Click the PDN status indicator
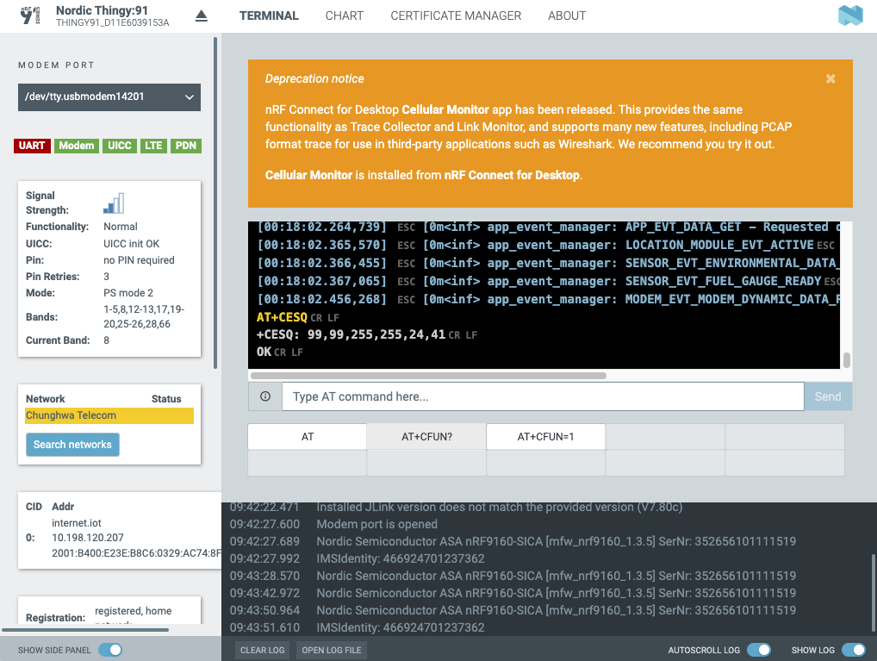This screenshot has width=877, height=661. pos(186,146)
